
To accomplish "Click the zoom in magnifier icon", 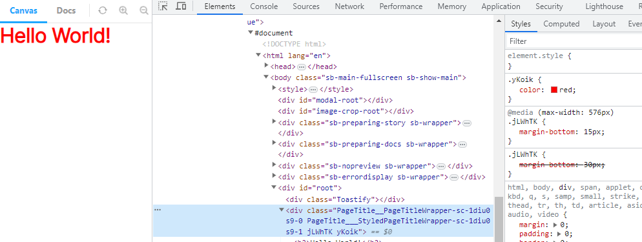I will point(123,10).
